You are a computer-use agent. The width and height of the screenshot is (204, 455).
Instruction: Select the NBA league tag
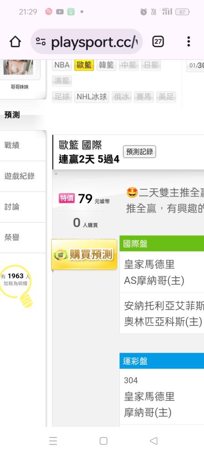(x=62, y=65)
